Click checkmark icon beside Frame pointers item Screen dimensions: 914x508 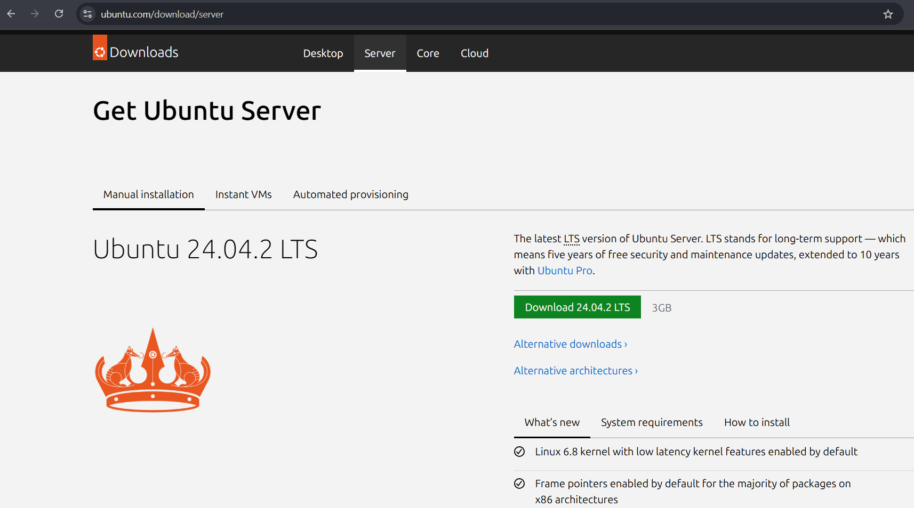click(x=519, y=484)
